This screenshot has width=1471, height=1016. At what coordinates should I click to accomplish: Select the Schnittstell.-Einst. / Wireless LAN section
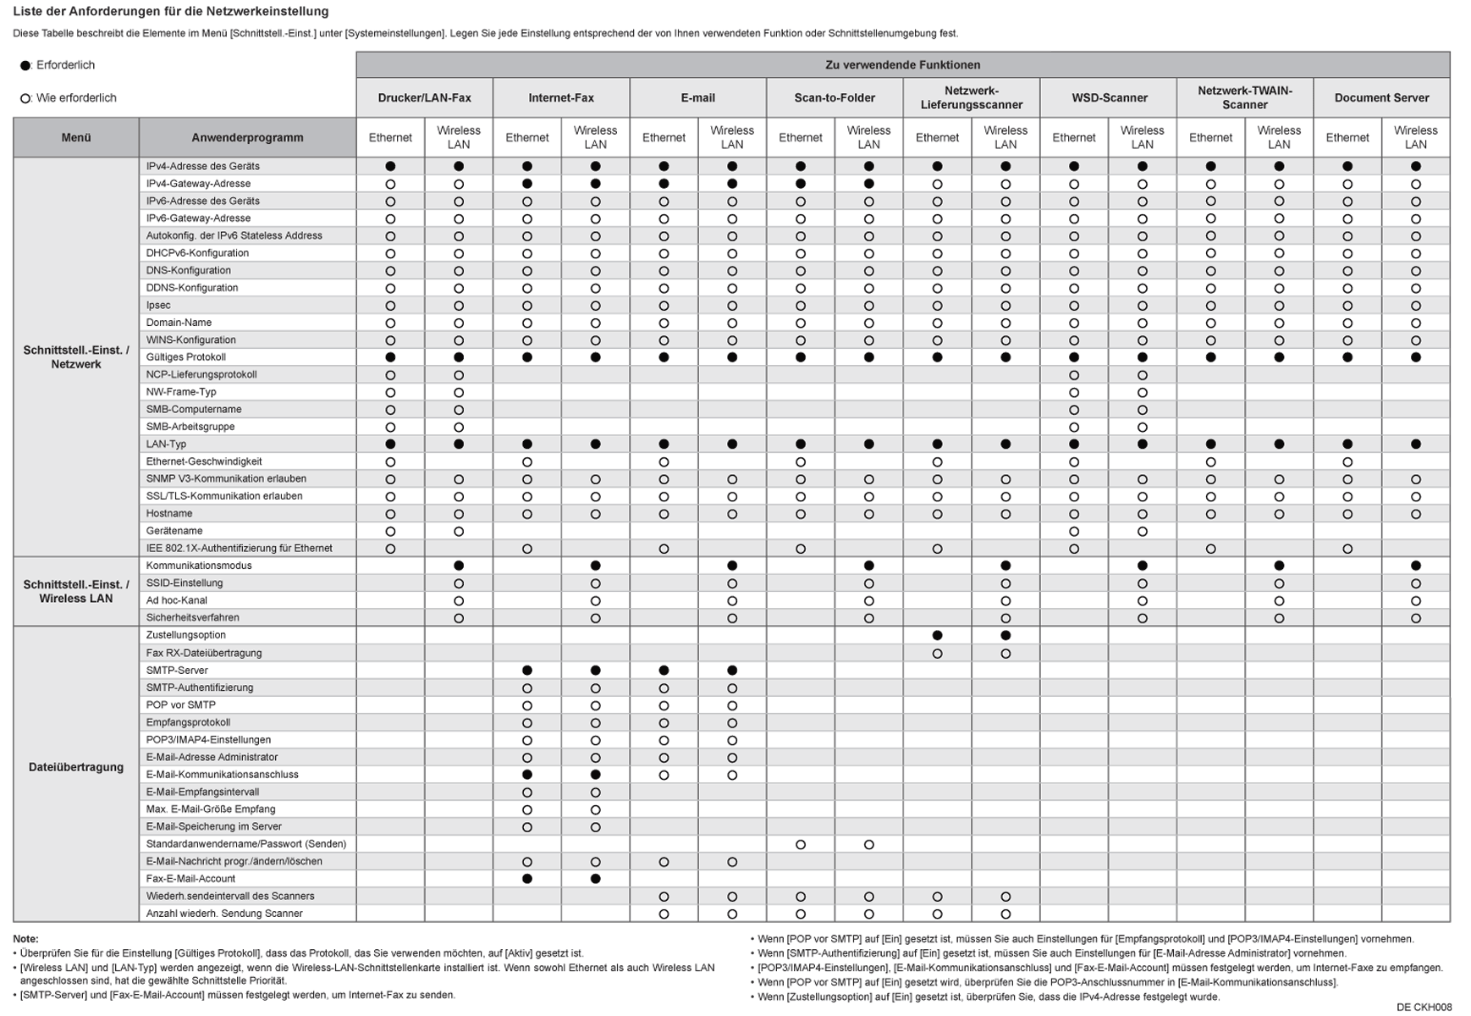(x=76, y=591)
